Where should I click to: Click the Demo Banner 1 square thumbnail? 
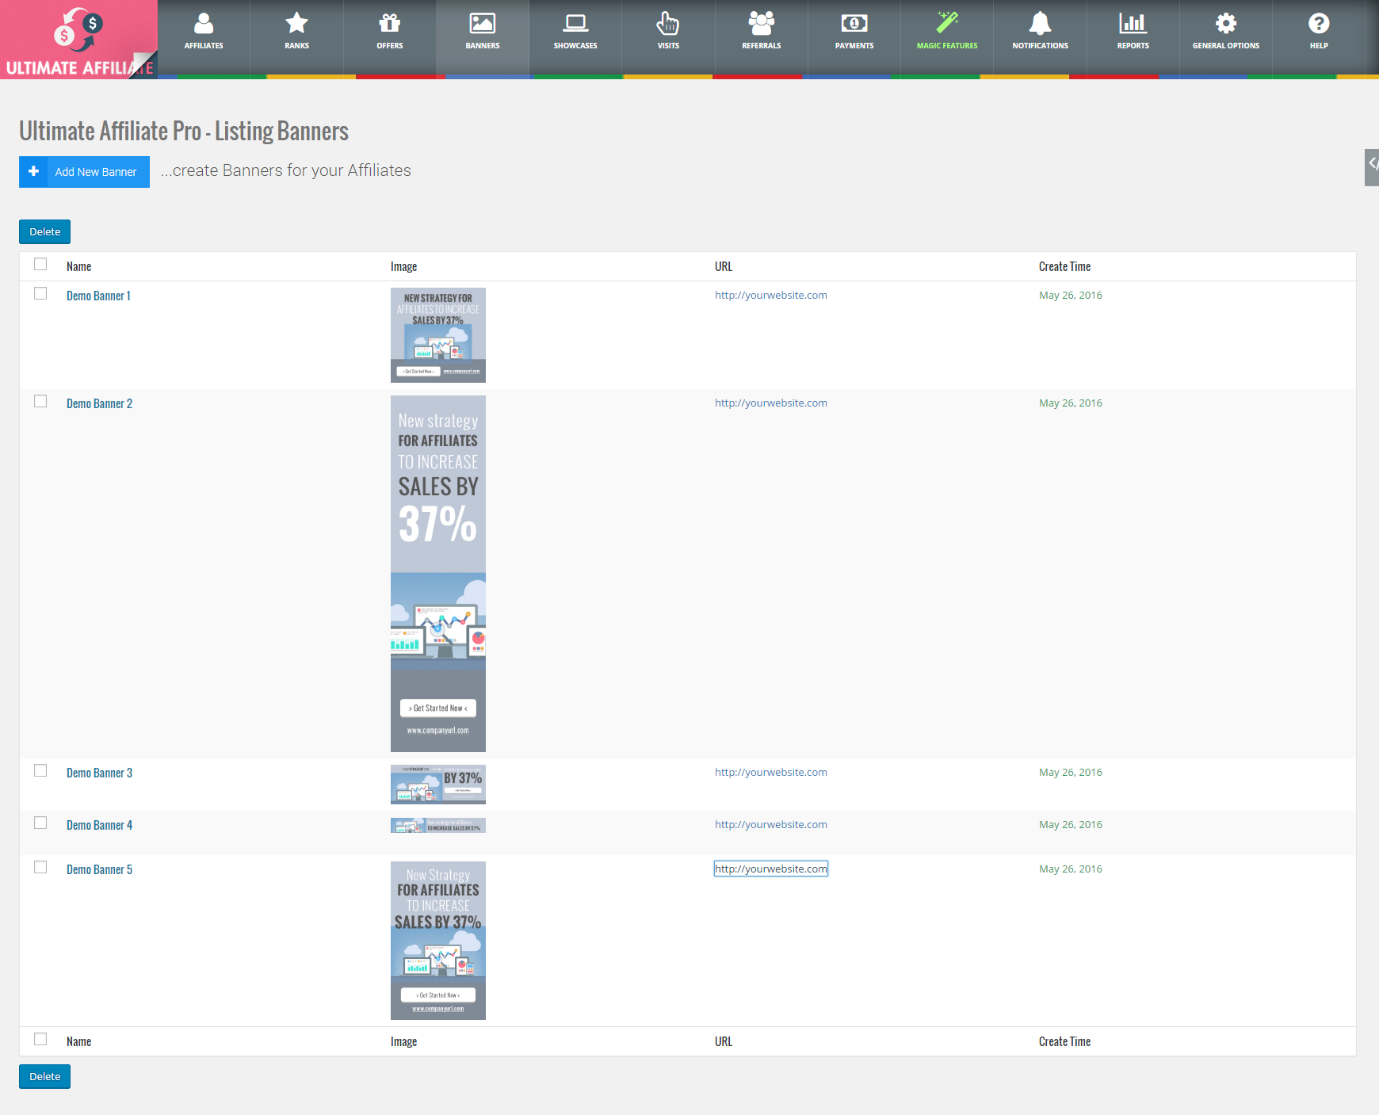438,335
